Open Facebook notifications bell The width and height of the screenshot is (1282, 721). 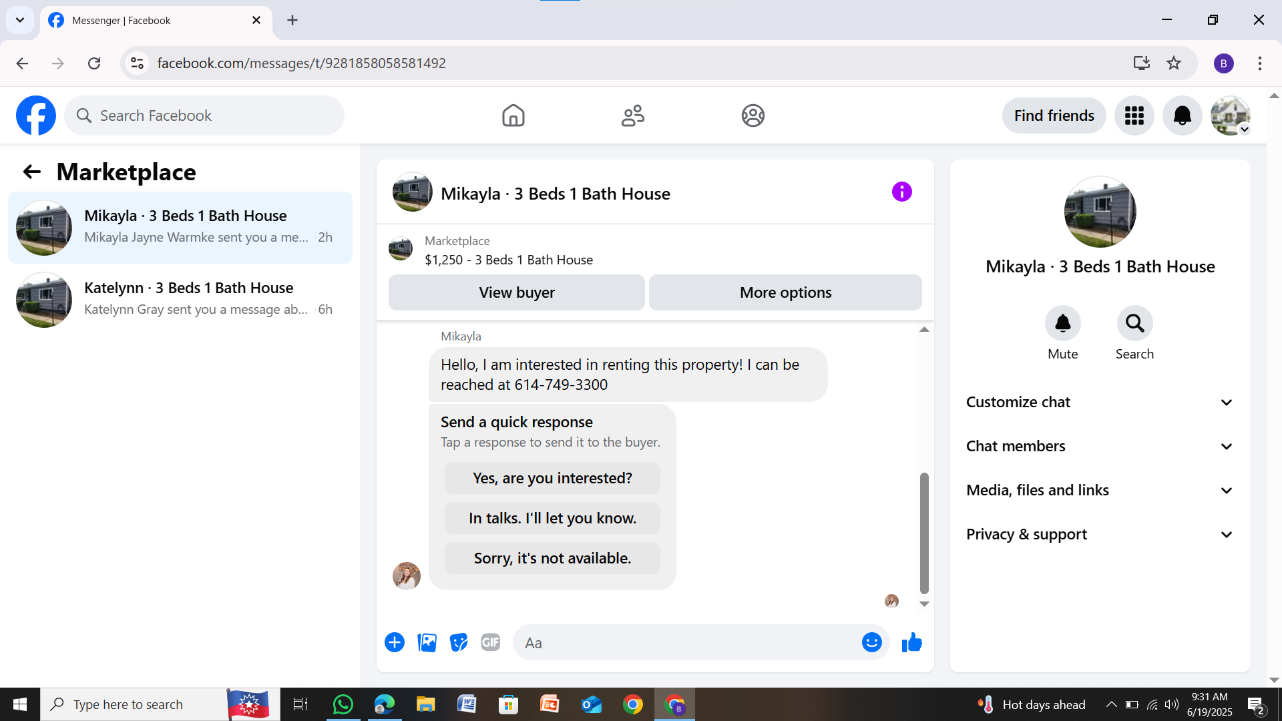click(x=1182, y=115)
